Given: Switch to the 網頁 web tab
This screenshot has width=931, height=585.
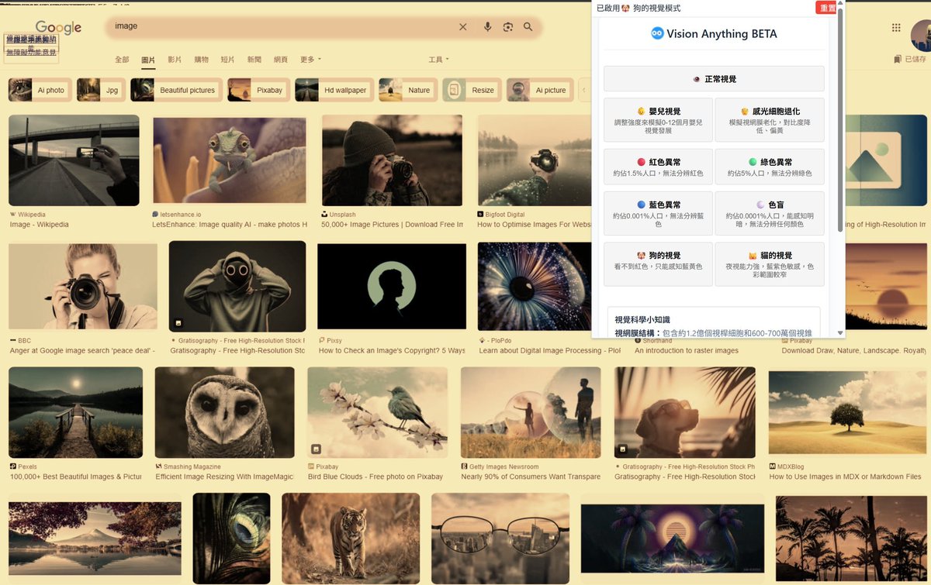Looking at the screenshot, I should pyautogui.click(x=281, y=60).
